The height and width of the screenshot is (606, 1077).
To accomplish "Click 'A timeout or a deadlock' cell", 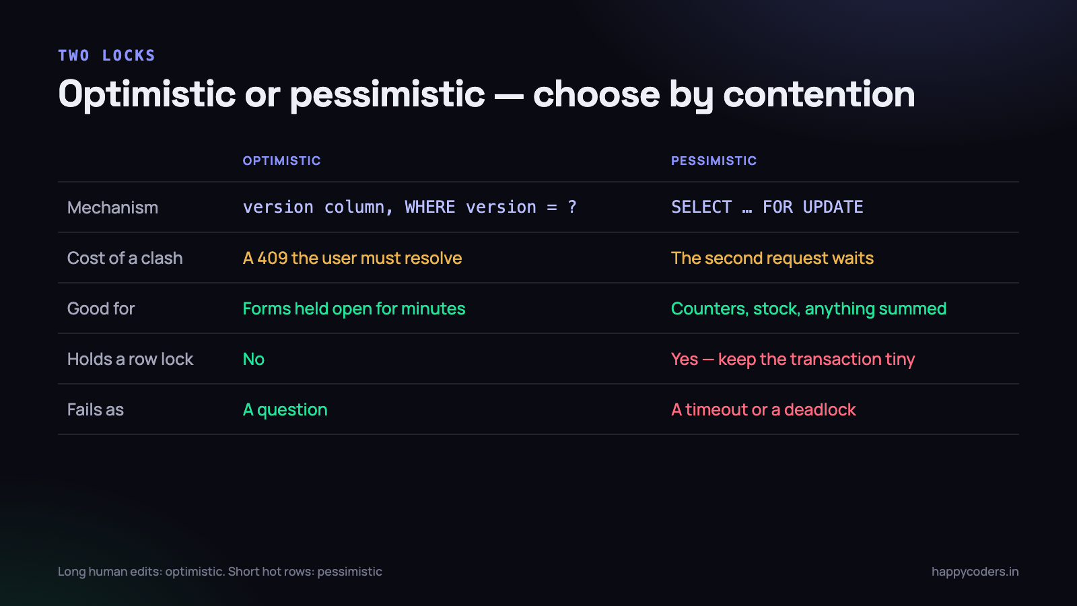I will coord(763,409).
